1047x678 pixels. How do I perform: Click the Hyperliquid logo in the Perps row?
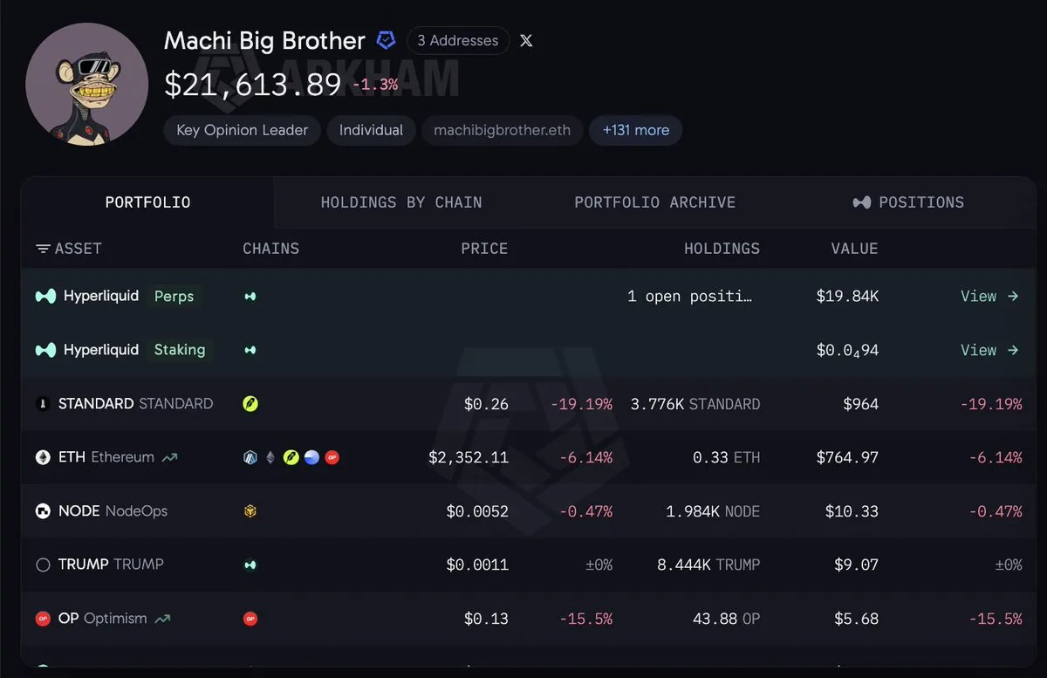pos(45,296)
